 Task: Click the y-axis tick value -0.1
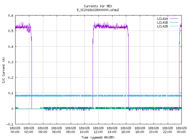[x=10, y=124]
